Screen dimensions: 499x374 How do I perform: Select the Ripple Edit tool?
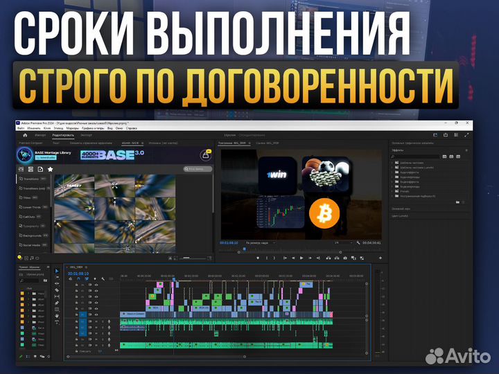click(57, 284)
